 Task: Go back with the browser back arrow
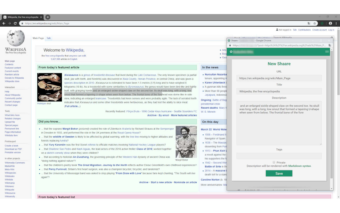[4, 23]
